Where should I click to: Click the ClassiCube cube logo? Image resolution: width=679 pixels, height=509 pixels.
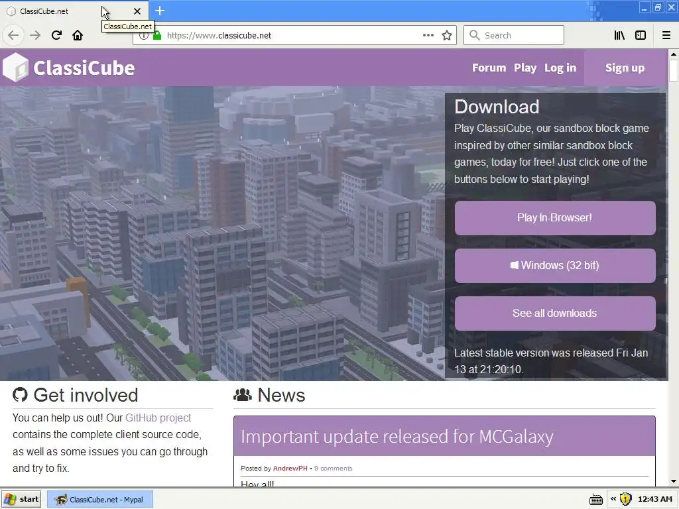pos(16,67)
